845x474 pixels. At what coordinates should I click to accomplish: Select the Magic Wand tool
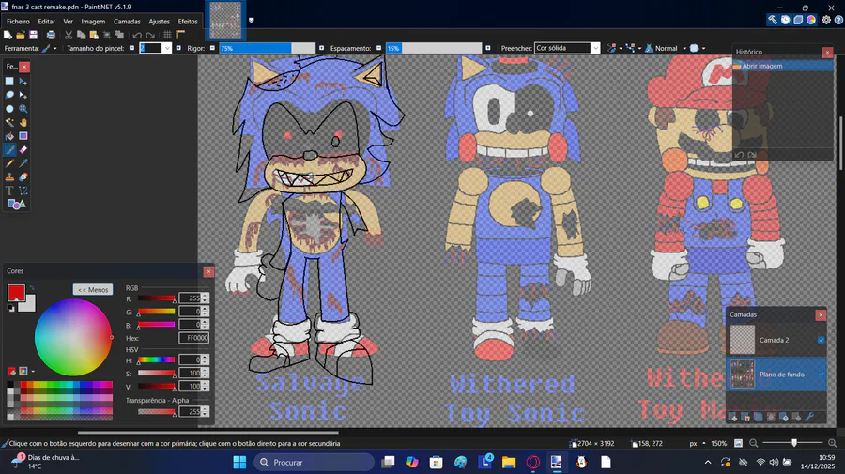(x=9, y=122)
